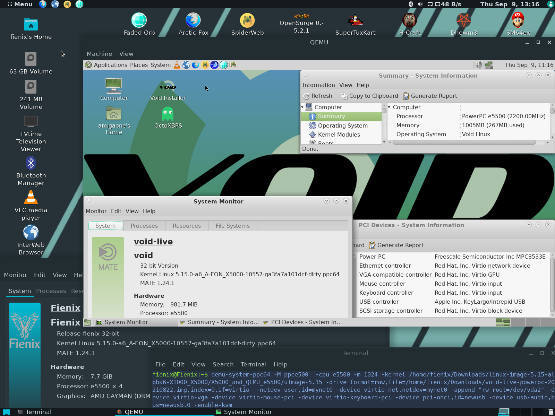This screenshot has height=416, width=555.
Task: Click Copy to Clipboard
Action: point(369,96)
